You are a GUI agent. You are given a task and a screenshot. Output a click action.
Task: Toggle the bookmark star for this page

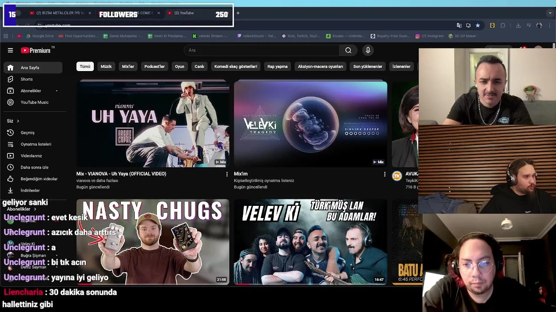pyautogui.click(x=478, y=26)
